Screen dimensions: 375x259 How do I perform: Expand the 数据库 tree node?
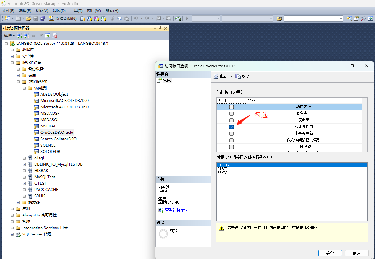click(x=12, y=50)
